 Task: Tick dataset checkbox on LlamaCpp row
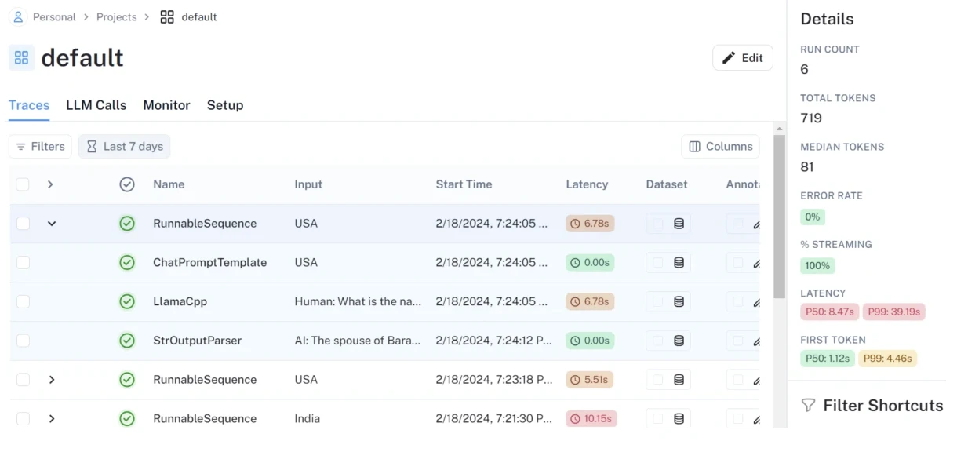[658, 301]
